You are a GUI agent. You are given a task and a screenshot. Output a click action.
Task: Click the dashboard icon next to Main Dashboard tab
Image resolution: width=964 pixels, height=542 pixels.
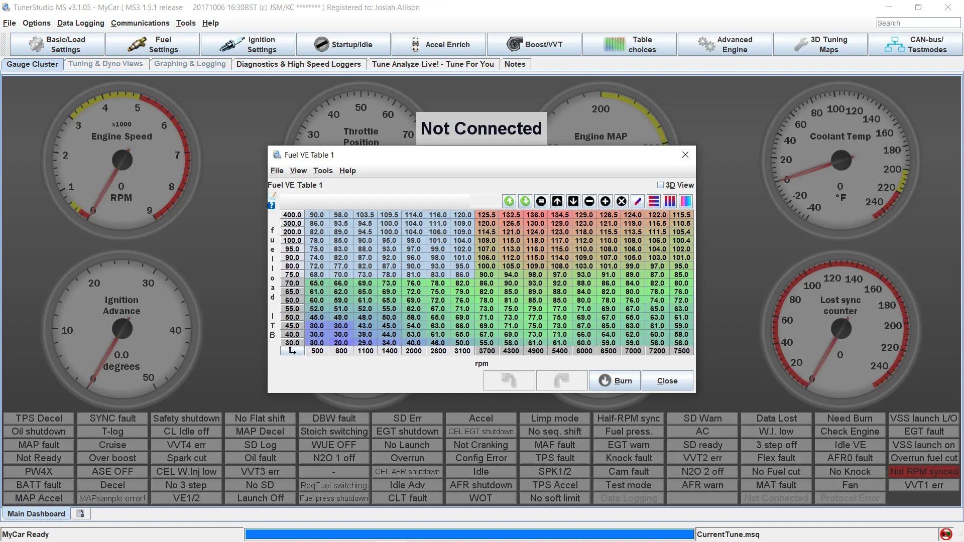pyautogui.click(x=80, y=513)
